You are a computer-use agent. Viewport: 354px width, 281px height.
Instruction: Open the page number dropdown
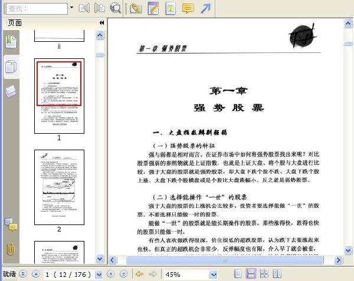(x=99, y=275)
